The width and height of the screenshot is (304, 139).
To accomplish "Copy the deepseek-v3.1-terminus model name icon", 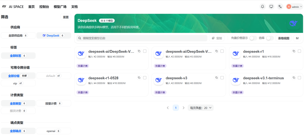I will tap(294, 78).
